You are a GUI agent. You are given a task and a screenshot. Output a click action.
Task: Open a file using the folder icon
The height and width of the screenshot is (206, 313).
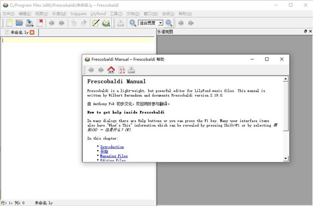pyautogui.click(x=19, y=23)
